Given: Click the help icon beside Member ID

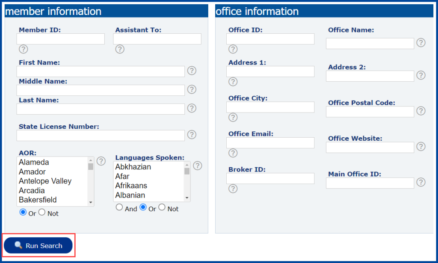Looking at the screenshot, I should pos(23,49).
